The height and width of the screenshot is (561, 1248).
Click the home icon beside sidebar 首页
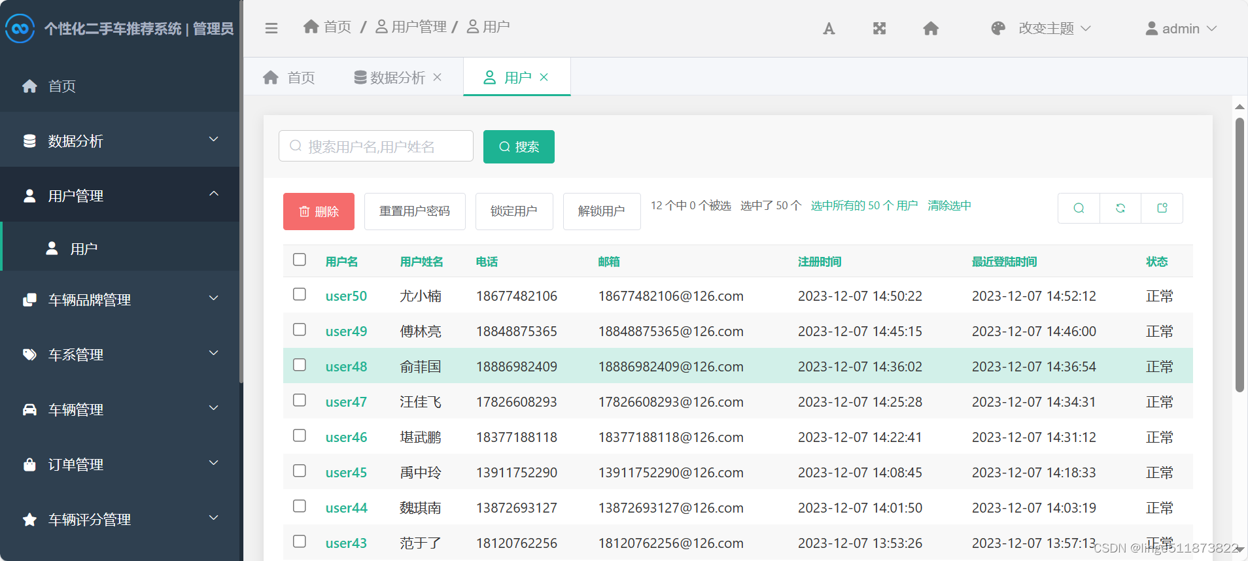(x=29, y=86)
